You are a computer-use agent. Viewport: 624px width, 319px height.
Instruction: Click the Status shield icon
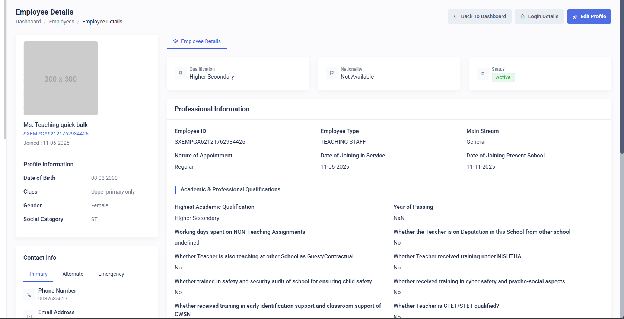(x=483, y=74)
